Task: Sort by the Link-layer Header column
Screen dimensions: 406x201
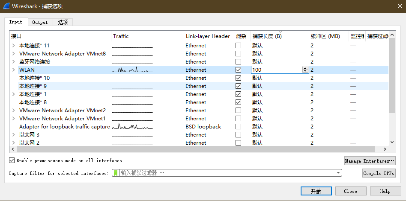Action: tap(209, 36)
